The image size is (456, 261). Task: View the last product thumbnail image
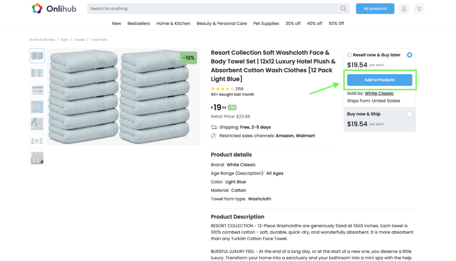click(x=37, y=158)
